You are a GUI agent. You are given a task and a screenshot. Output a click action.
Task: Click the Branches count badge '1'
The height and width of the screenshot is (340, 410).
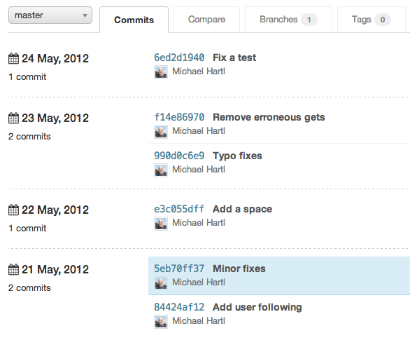[x=309, y=20]
